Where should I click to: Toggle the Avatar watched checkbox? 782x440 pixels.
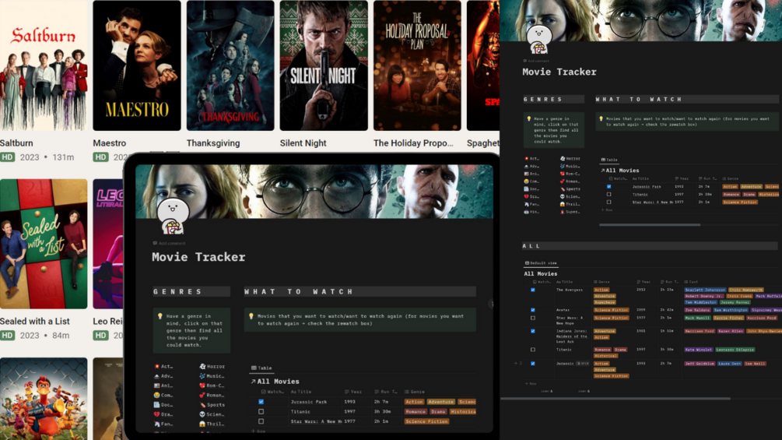click(533, 310)
